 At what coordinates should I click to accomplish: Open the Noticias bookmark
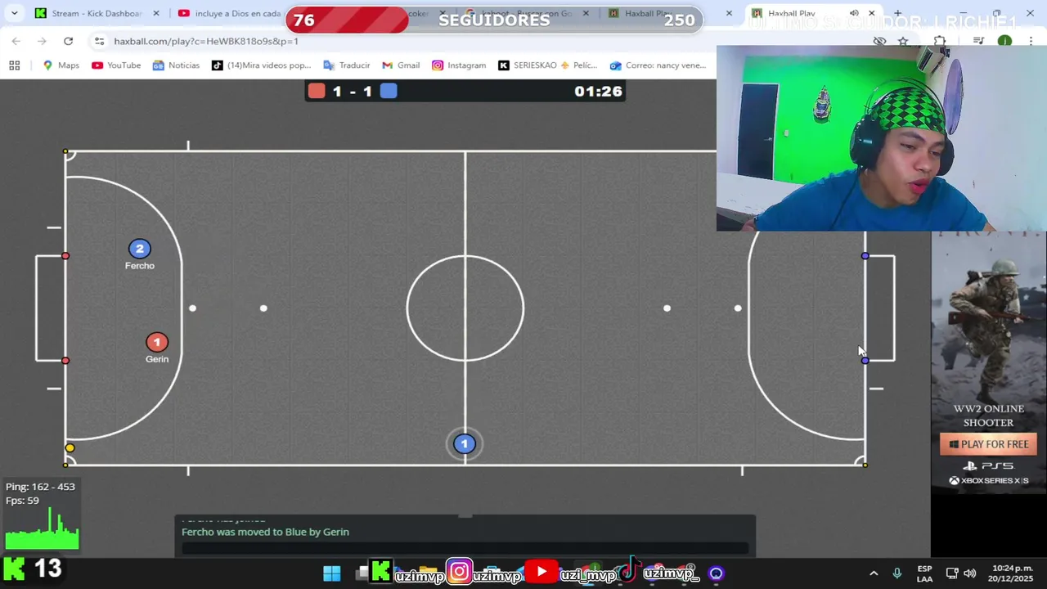(176, 65)
